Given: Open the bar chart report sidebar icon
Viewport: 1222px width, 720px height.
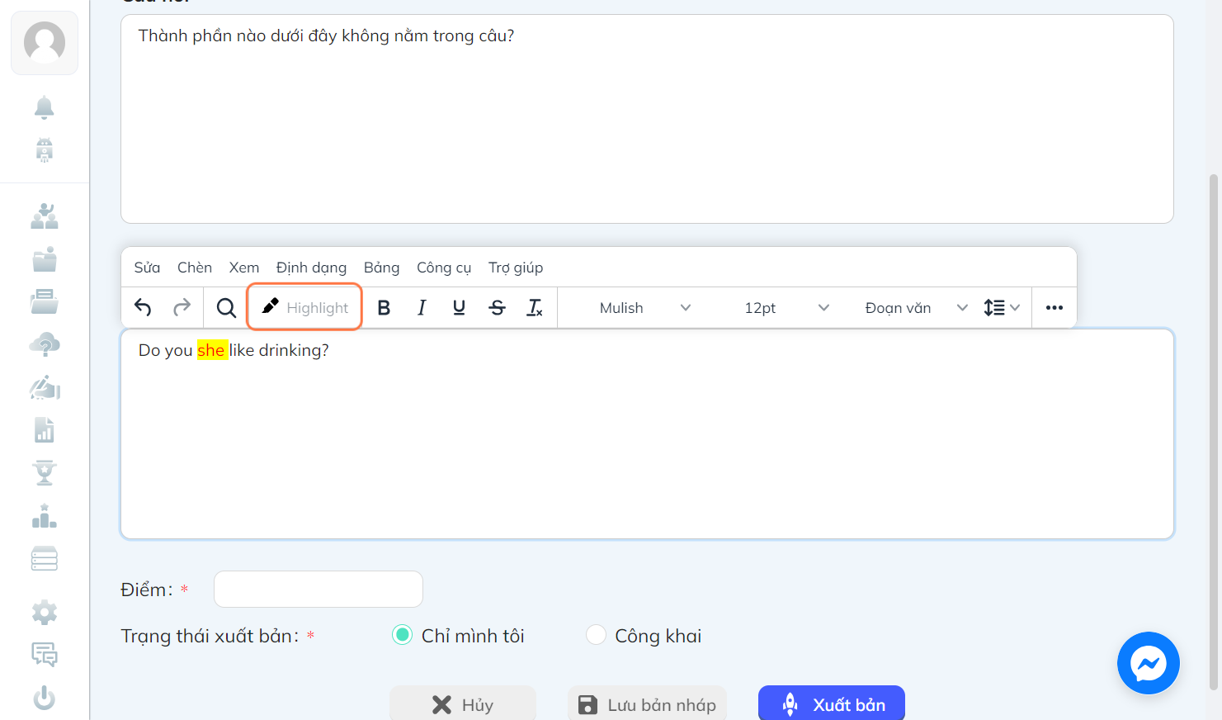Looking at the screenshot, I should point(45,430).
